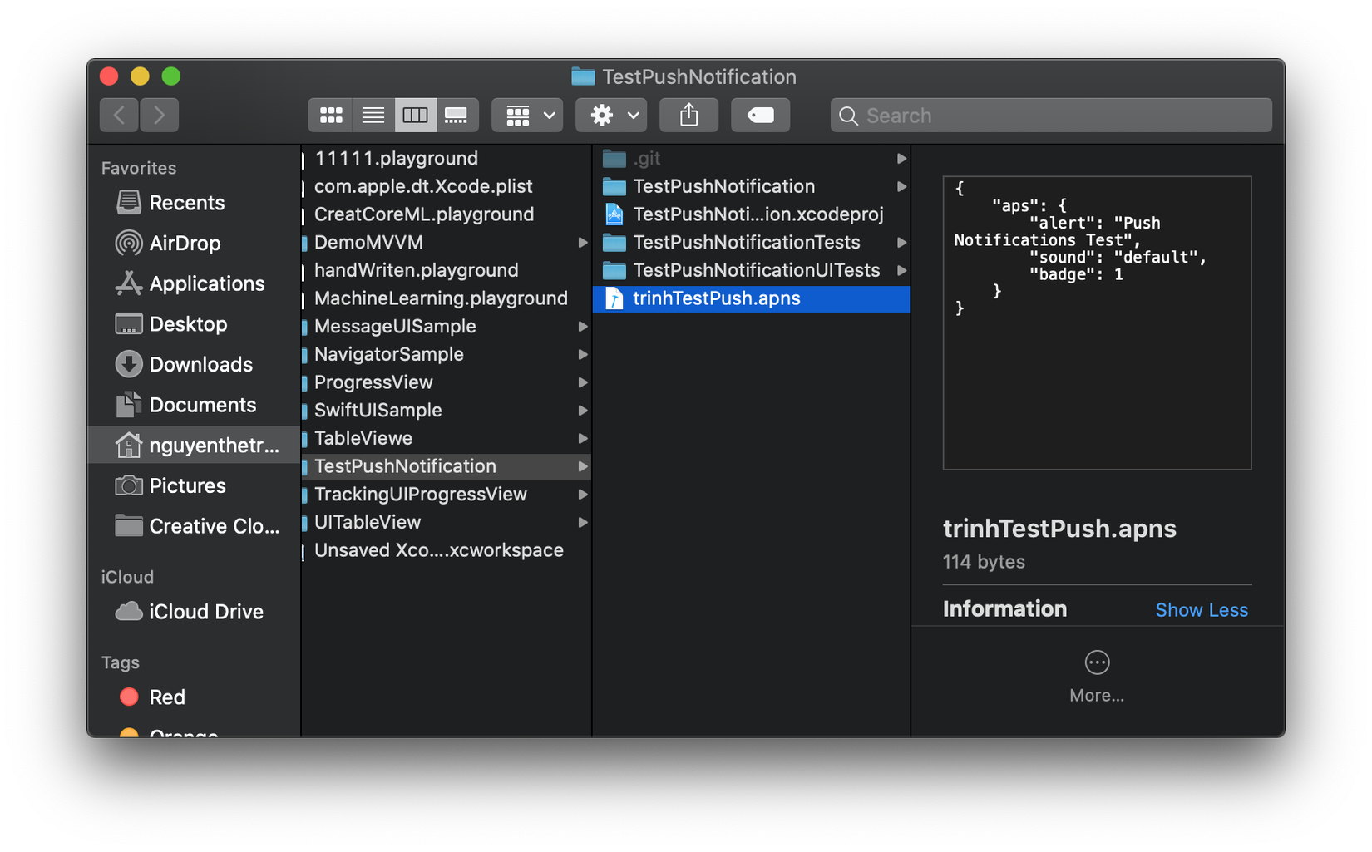Click the Share toolbar button
Screen dimensions: 1372x852
[x=688, y=116]
